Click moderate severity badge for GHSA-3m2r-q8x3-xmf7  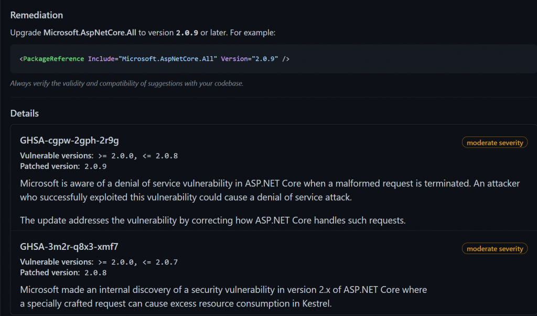tap(495, 249)
